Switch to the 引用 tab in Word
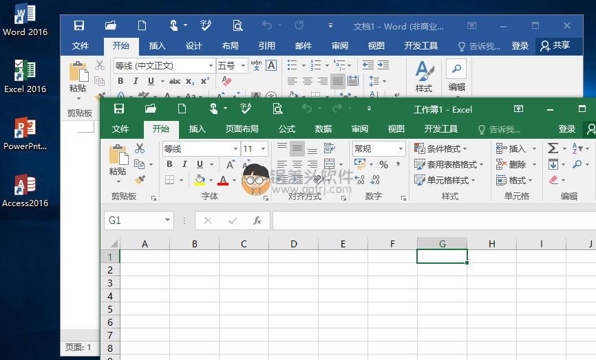 [x=267, y=46]
